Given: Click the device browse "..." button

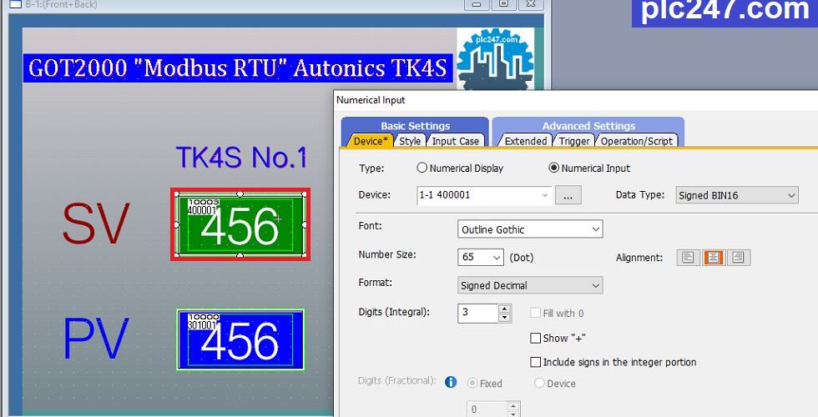Looking at the screenshot, I should point(568,195).
